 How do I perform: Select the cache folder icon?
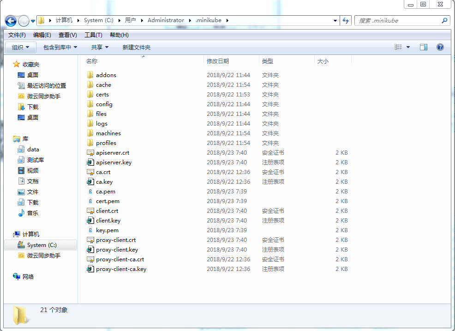(90, 85)
